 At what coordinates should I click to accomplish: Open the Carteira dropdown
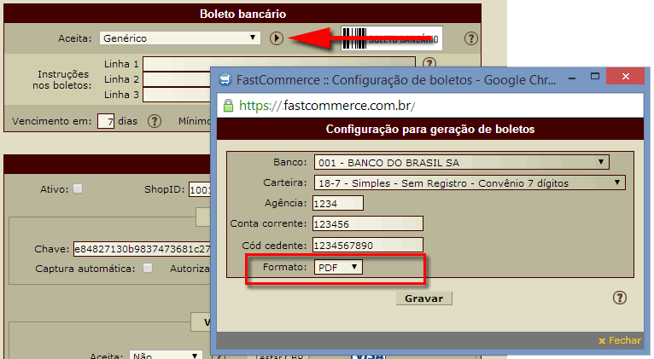470,182
